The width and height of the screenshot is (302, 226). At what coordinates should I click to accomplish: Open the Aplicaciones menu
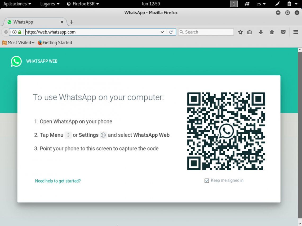[x=17, y=4]
